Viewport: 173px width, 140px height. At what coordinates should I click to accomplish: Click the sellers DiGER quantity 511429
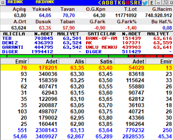tap(132, 52)
